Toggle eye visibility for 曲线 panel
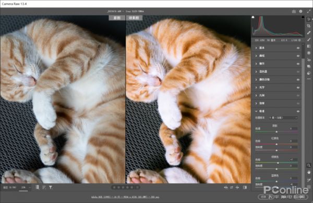The height and width of the screenshot is (203, 313). click(x=298, y=56)
